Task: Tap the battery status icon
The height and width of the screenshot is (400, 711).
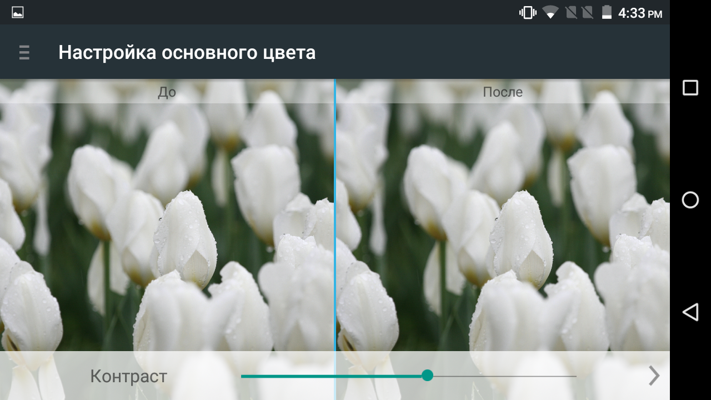Action: pyautogui.click(x=607, y=12)
